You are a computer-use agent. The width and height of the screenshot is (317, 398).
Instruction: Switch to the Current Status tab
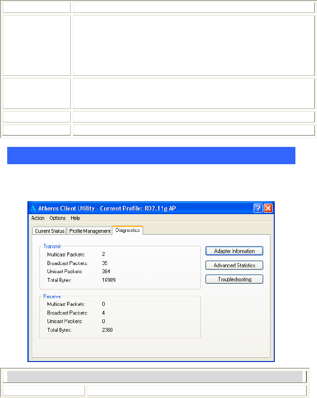[x=49, y=231]
